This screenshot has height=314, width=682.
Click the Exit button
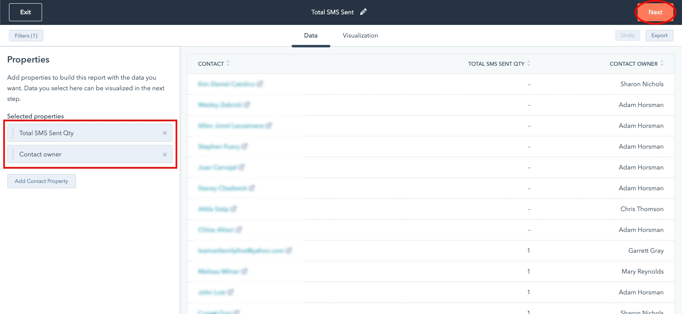[x=25, y=12]
